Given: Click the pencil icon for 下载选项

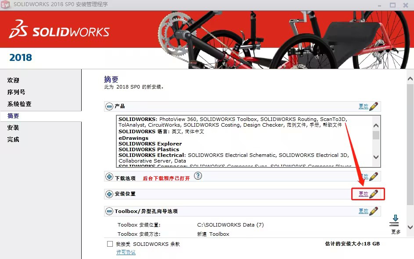Looking at the screenshot, I should 374,176.
